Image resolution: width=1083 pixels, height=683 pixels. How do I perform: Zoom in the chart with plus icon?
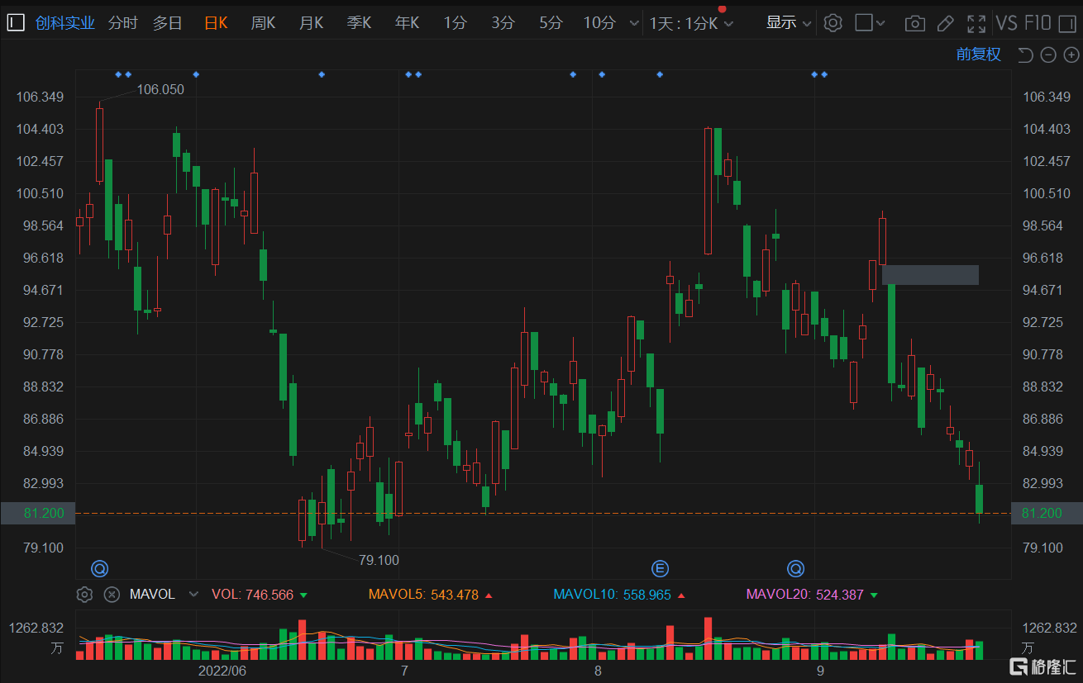[1071, 55]
